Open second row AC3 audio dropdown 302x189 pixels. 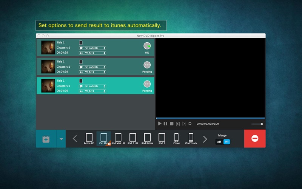coord(92,72)
